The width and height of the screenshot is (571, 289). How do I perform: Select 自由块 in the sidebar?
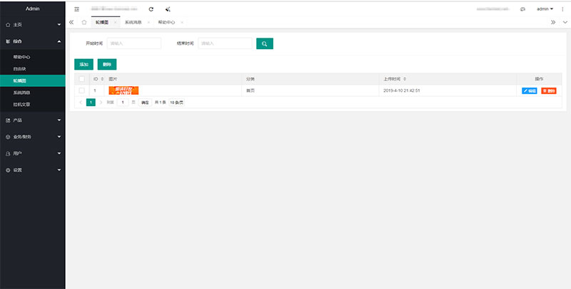20,68
